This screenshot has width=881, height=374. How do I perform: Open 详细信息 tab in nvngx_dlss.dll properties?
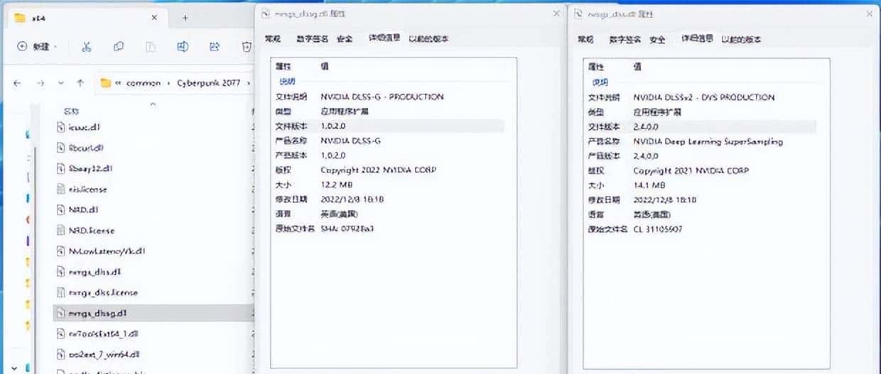pos(697,39)
